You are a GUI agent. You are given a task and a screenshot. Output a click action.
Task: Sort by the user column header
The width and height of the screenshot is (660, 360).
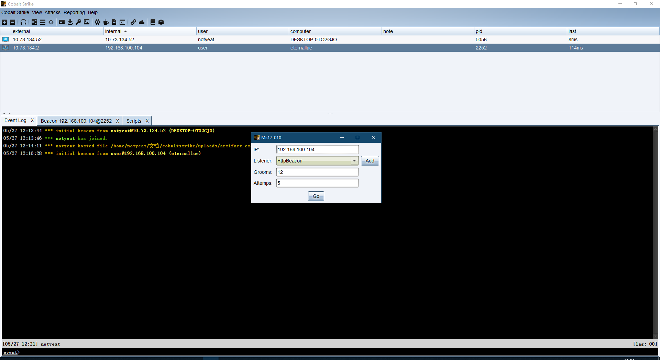(243, 31)
